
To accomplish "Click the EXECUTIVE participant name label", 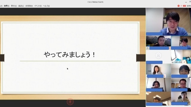I will (178, 62).
